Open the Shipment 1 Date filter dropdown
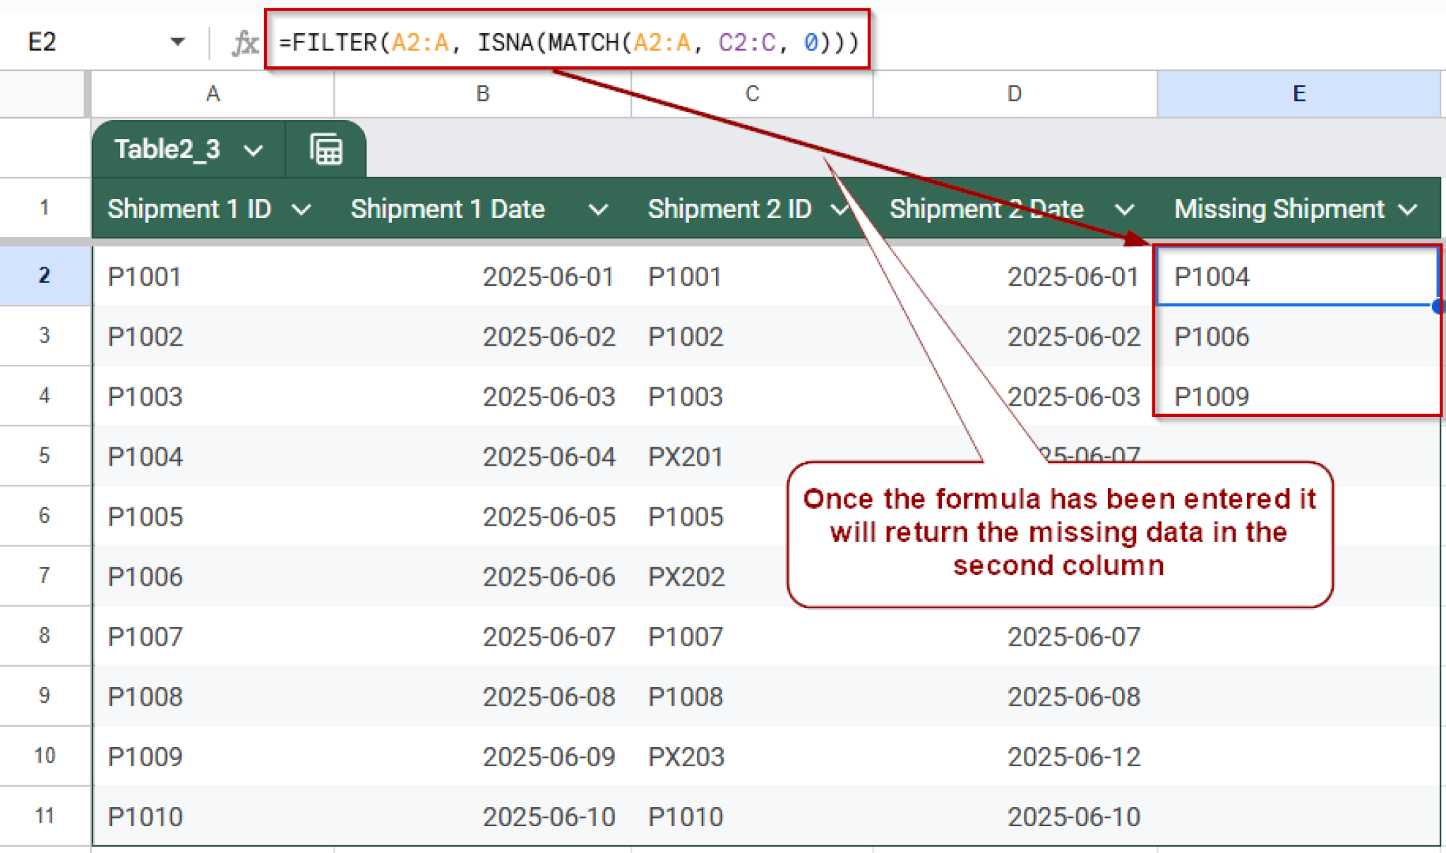 coord(599,209)
